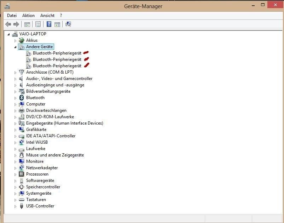Expand the Computer category arrow
Image resolution: width=284 pixels, height=223 pixels.
coord(15,105)
